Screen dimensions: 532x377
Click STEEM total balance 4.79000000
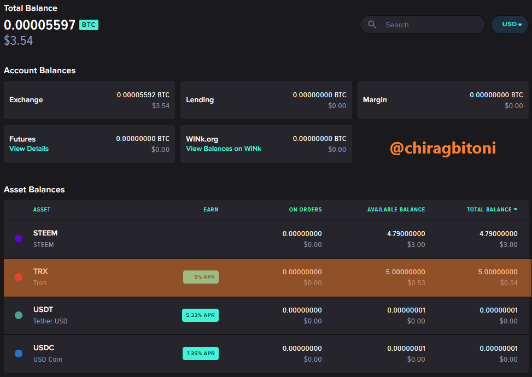[x=499, y=234]
